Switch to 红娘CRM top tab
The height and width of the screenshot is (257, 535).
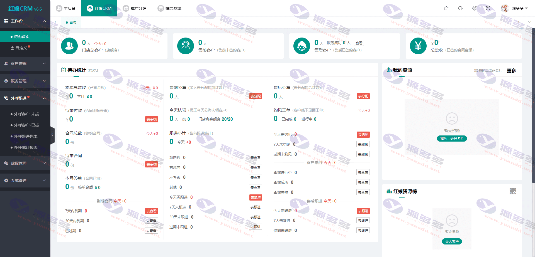pyautogui.click(x=99, y=8)
